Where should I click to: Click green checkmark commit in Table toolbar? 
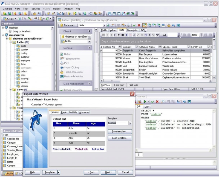coord(134,25)
